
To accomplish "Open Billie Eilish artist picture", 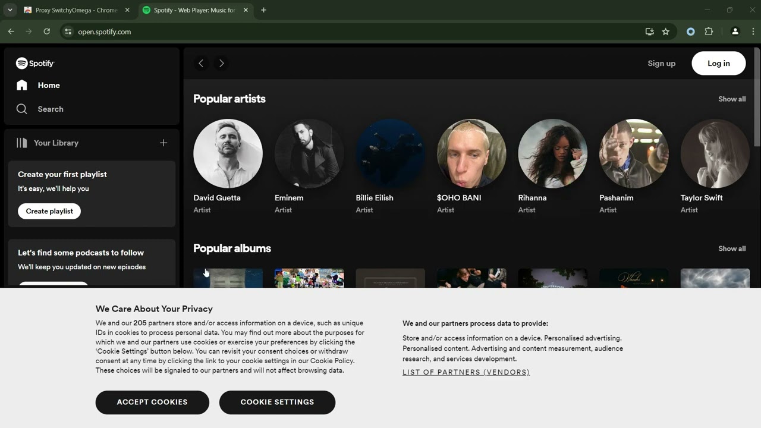I will pos(390,153).
